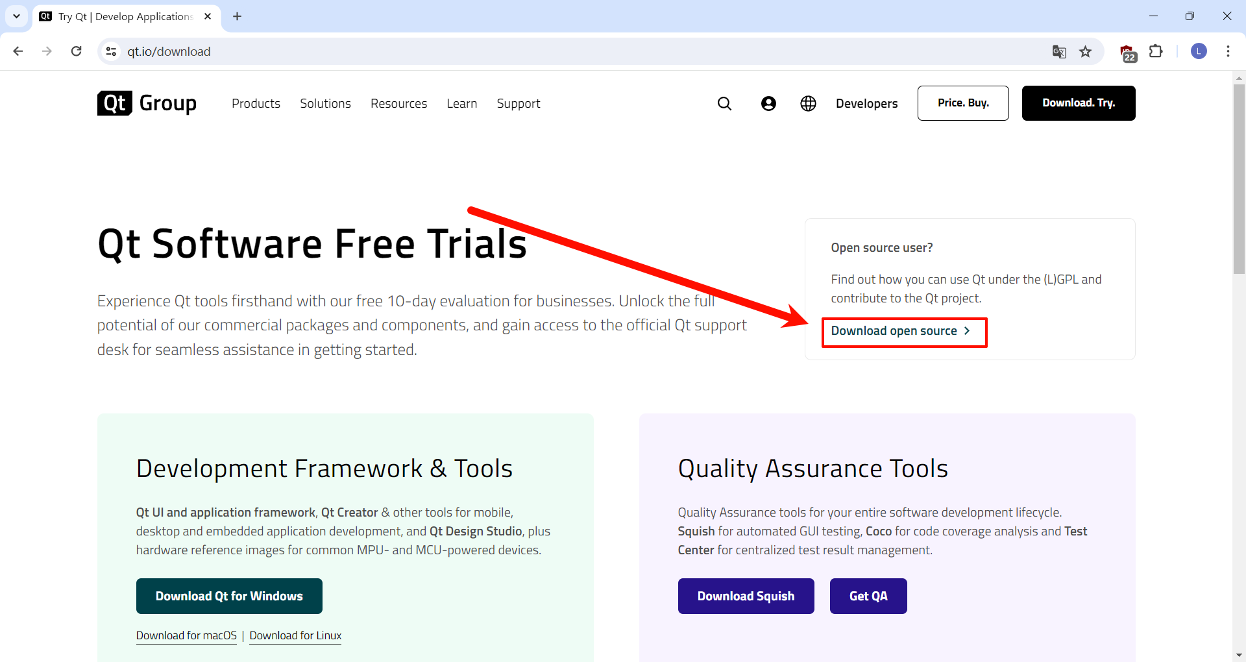Click the translate page icon
The height and width of the screenshot is (662, 1246).
click(1059, 52)
